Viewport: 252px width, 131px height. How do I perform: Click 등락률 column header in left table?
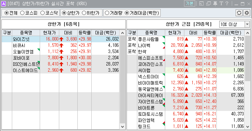click(85, 33)
